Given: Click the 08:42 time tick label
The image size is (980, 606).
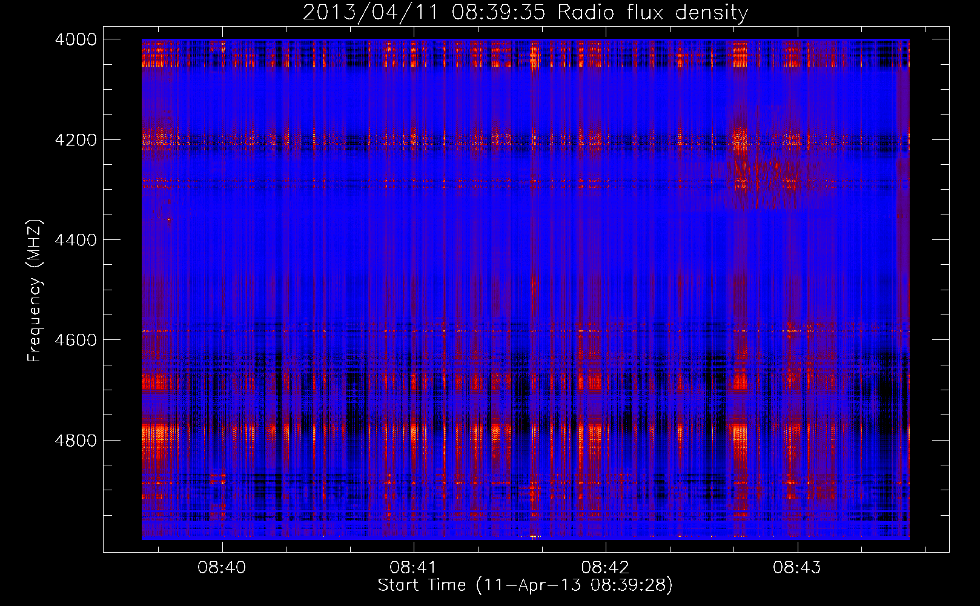Looking at the screenshot, I should [x=605, y=568].
